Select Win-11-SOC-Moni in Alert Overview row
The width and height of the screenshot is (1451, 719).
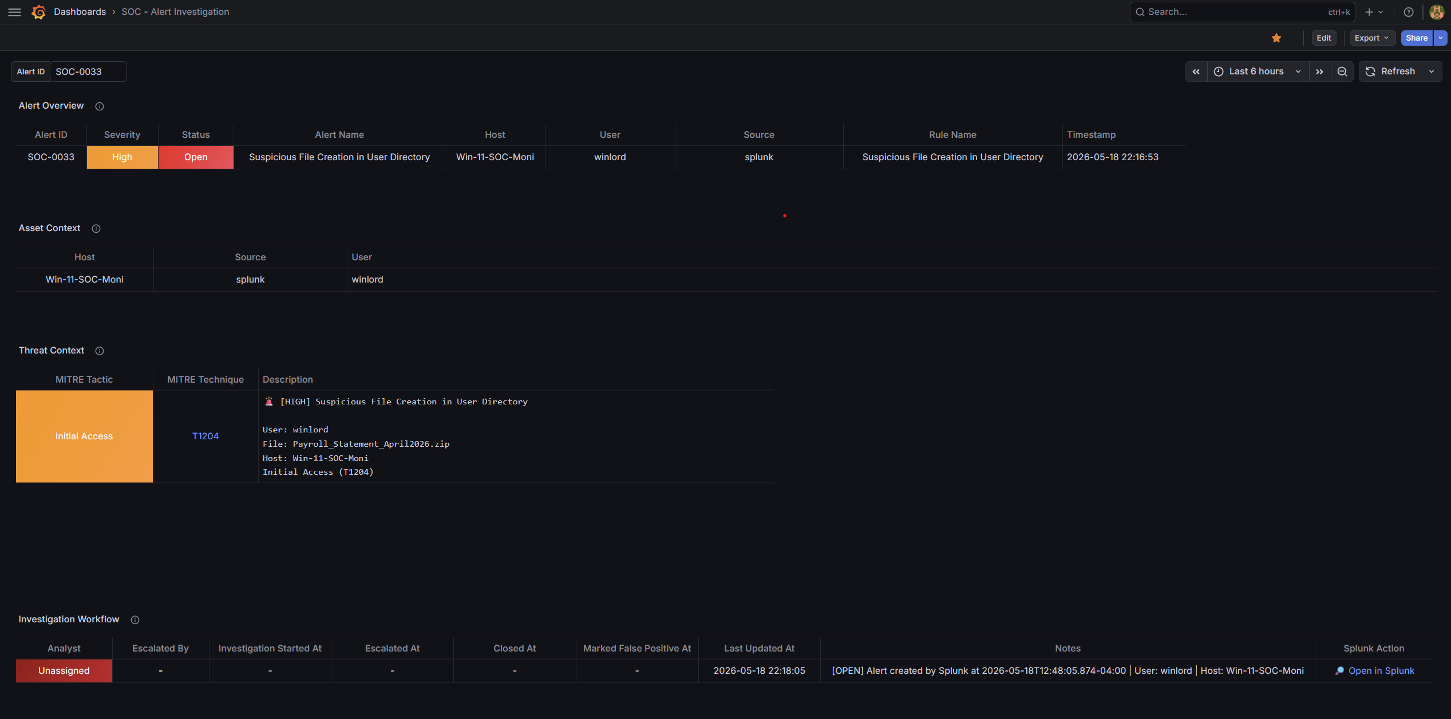(495, 157)
